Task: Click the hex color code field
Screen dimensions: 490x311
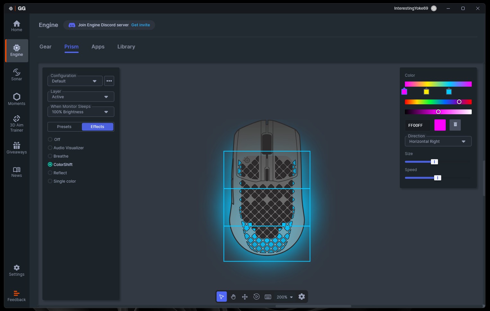Action: [417, 125]
